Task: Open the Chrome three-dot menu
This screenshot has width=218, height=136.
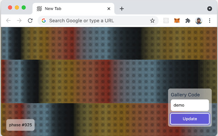Action: tap(209, 21)
